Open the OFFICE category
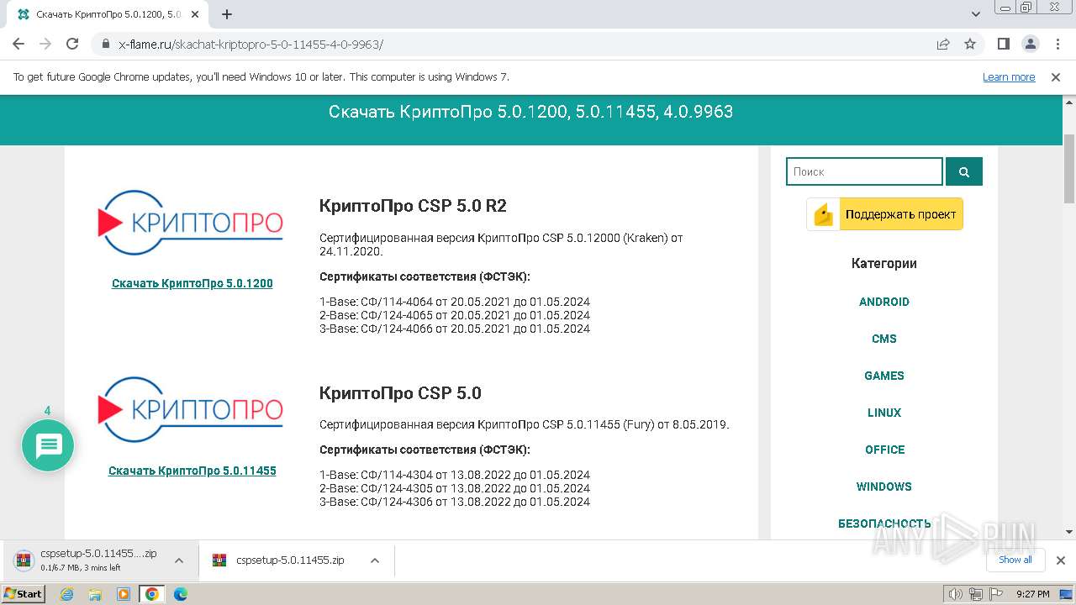The height and width of the screenshot is (605, 1076). pos(884,450)
